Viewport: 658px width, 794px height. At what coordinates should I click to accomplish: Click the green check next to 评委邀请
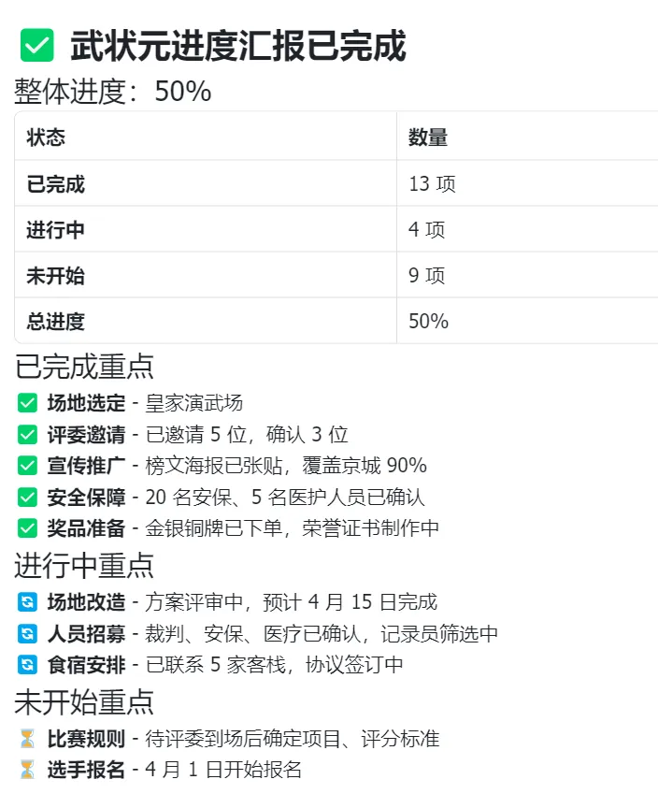27,435
